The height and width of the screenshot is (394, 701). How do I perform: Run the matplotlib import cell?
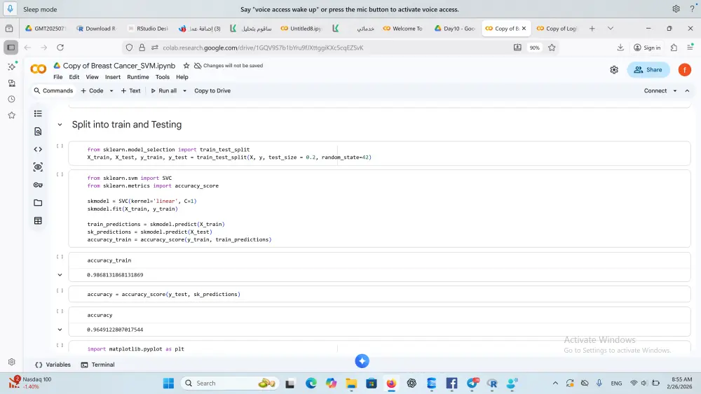point(60,346)
